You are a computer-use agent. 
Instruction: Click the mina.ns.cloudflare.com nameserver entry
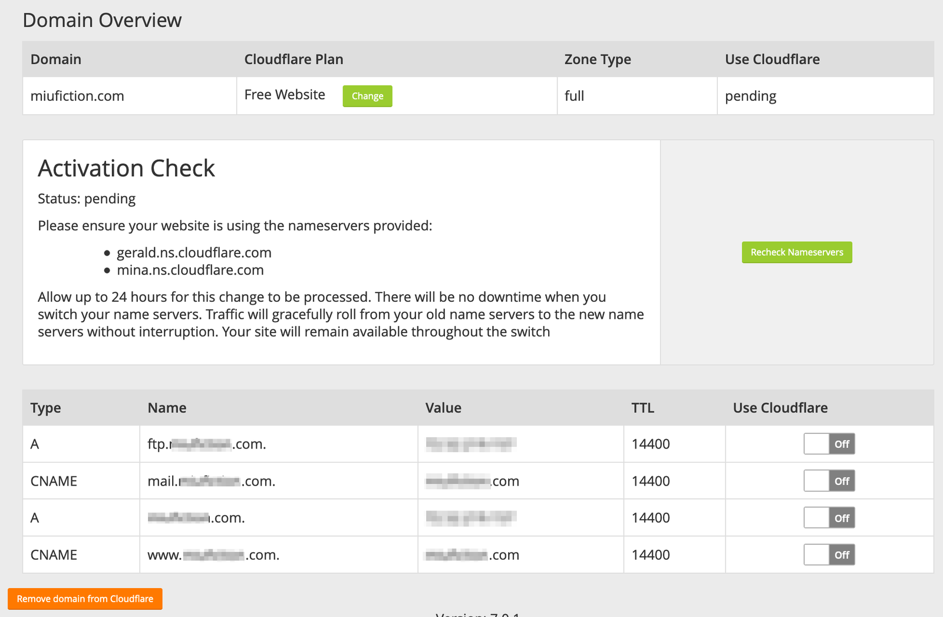[190, 270]
